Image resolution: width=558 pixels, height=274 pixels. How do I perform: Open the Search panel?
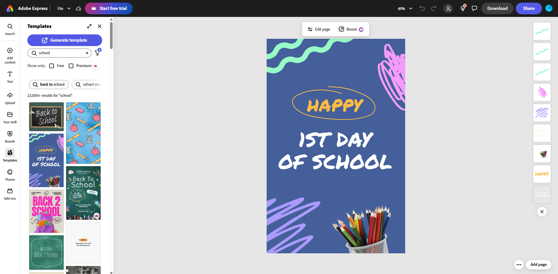(10, 29)
